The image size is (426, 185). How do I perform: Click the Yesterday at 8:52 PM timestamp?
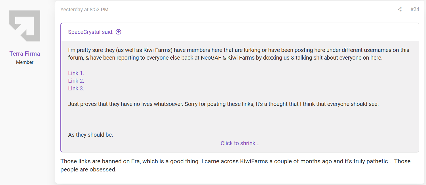click(x=84, y=10)
